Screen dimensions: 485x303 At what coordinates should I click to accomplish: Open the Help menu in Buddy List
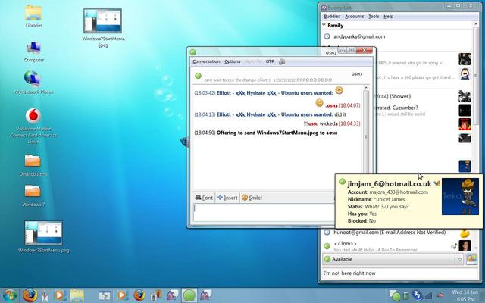click(x=388, y=17)
